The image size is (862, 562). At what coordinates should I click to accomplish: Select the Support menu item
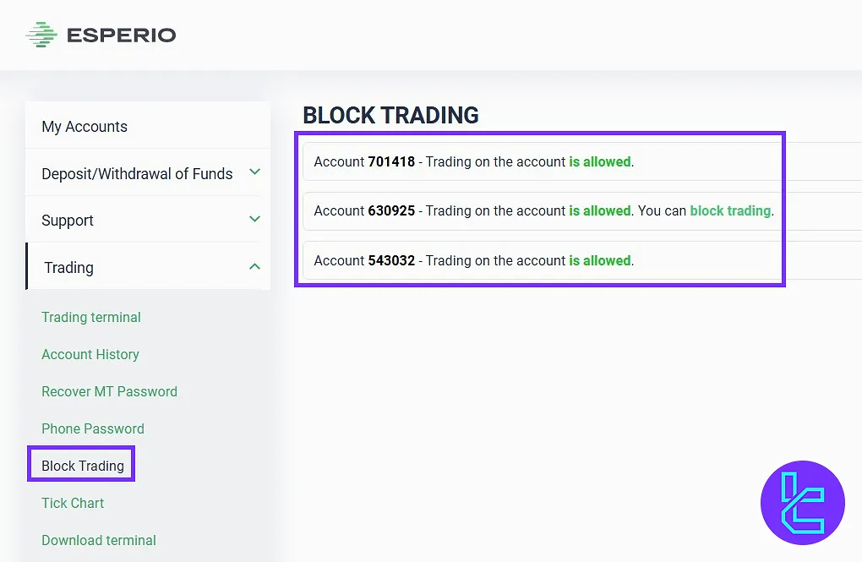coord(68,221)
